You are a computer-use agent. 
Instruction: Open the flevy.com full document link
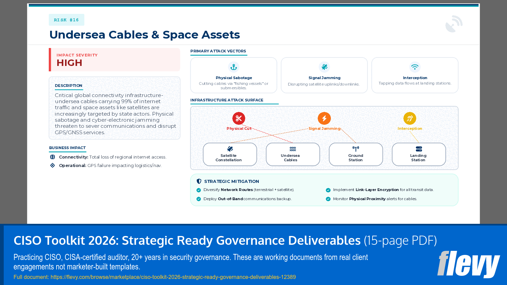coord(173,277)
